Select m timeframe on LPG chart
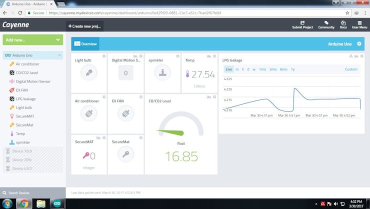Viewport: 370px width, 209px height. pyautogui.click(x=237, y=69)
